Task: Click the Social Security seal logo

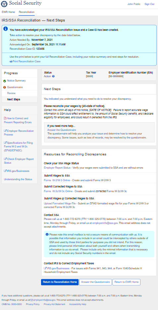Action: (x=4, y=4)
